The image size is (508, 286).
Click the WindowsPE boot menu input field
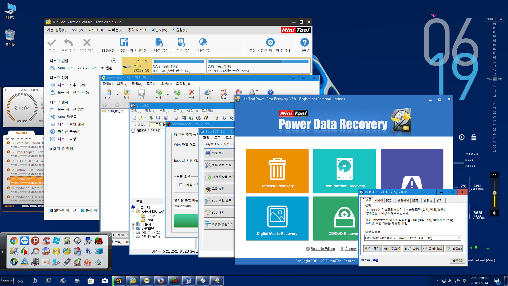[186, 206]
